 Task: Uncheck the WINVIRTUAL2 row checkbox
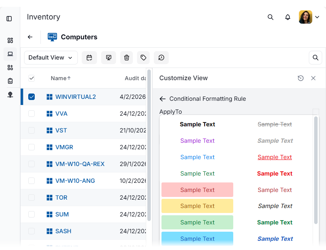coord(32,97)
